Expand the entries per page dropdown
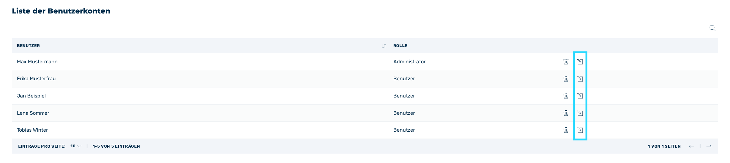Viewport: 730px width, 163px height. pos(76,146)
